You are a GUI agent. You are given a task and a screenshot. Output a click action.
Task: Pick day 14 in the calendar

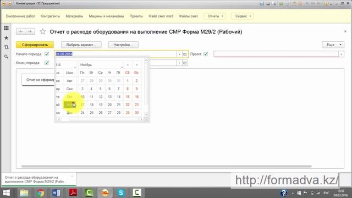pyautogui.click(x=119, y=97)
